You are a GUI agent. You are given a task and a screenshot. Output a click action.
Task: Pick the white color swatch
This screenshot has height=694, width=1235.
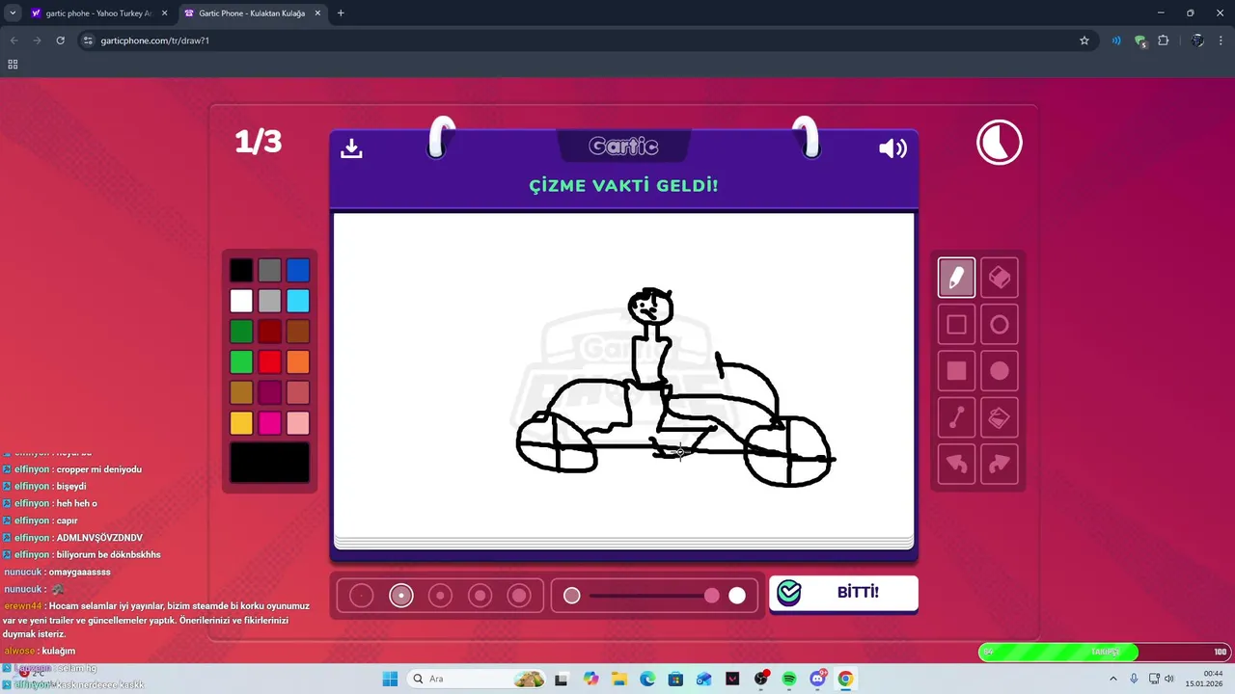click(241, 301)
